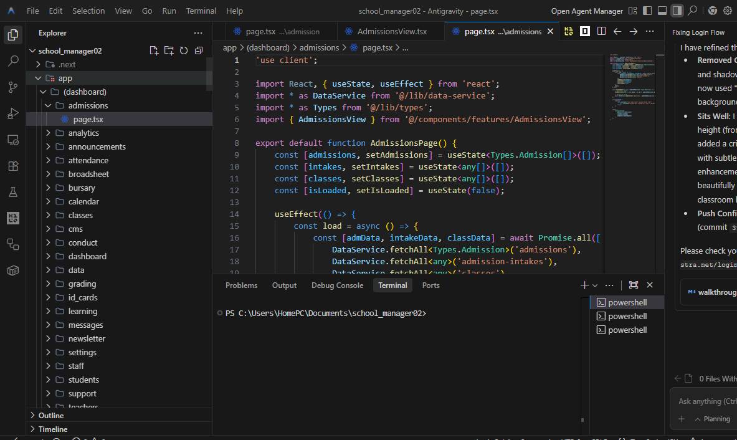Click Open Agent Manager button
This screenshot has width=737, height=440.
[x=587, y=11]
